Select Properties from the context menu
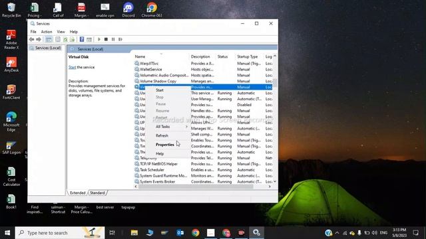Screen dimensions: 426x239 click(x=168, y=145)
